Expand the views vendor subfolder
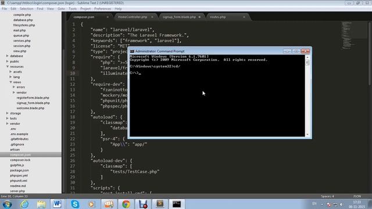 tap(14, 92)
